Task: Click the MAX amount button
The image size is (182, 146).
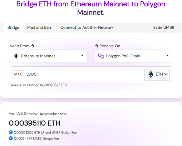Action: [x=18, y=74]
